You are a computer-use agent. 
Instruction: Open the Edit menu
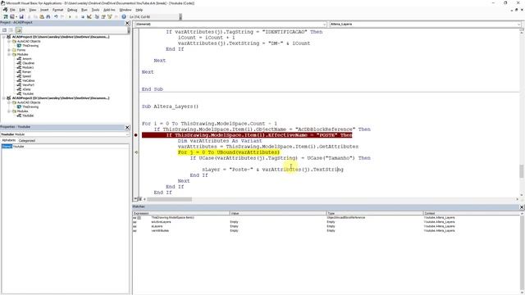22,10
